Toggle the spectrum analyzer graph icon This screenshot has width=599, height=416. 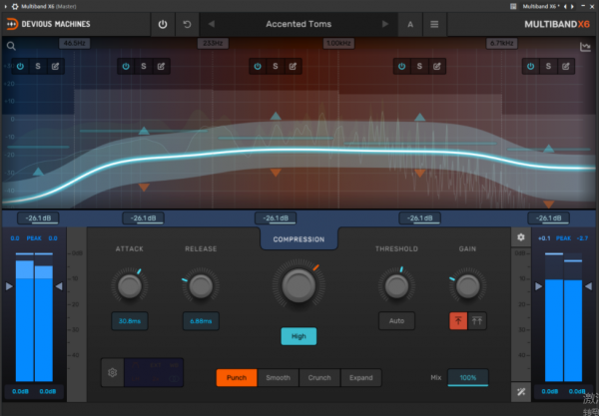tap(585, 47)
